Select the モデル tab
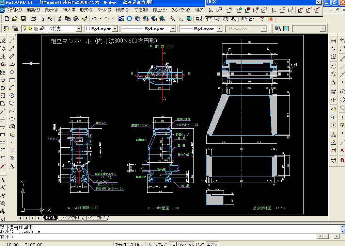345x246 pixels. tap(50, 218)
